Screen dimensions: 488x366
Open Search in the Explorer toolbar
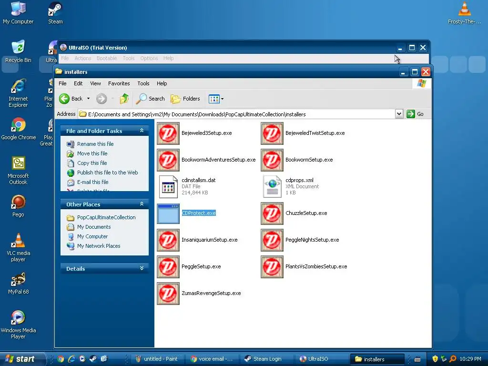[150, 99]
